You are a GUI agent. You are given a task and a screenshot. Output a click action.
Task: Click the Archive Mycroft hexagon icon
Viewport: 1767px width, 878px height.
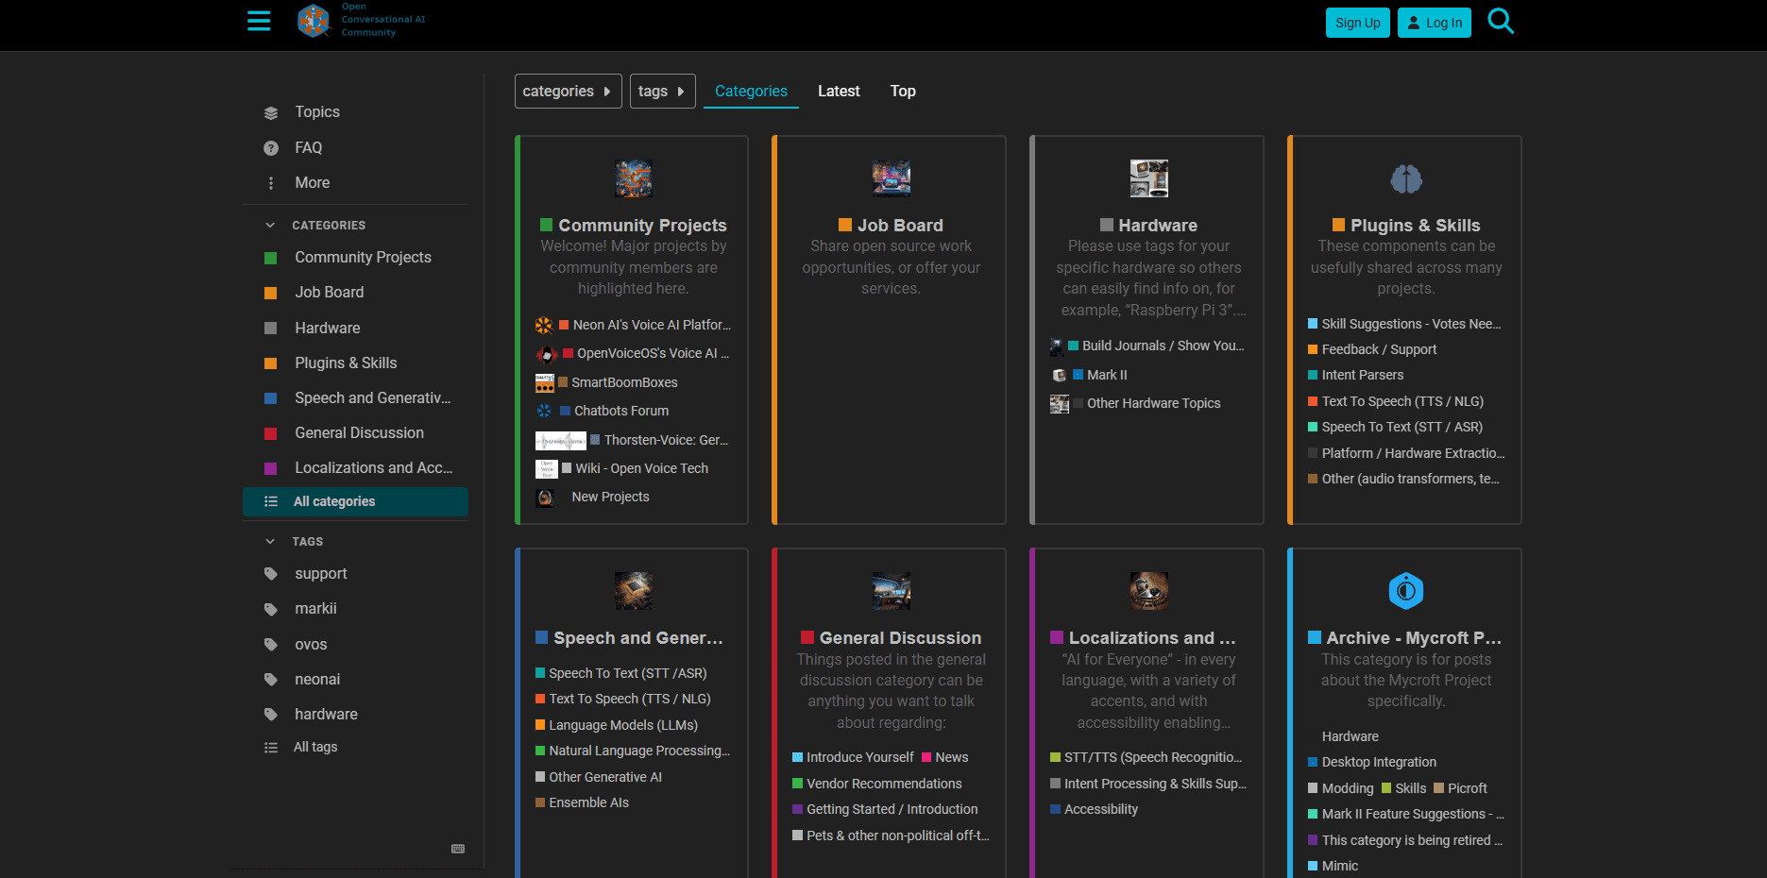coord(1406,591)
